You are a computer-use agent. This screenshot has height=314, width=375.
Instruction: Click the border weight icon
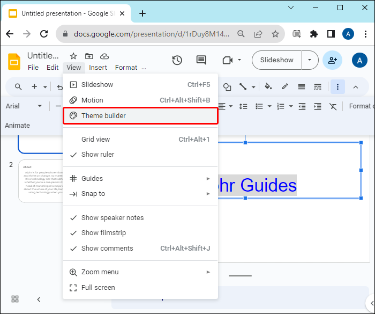[x=301, y=87]
